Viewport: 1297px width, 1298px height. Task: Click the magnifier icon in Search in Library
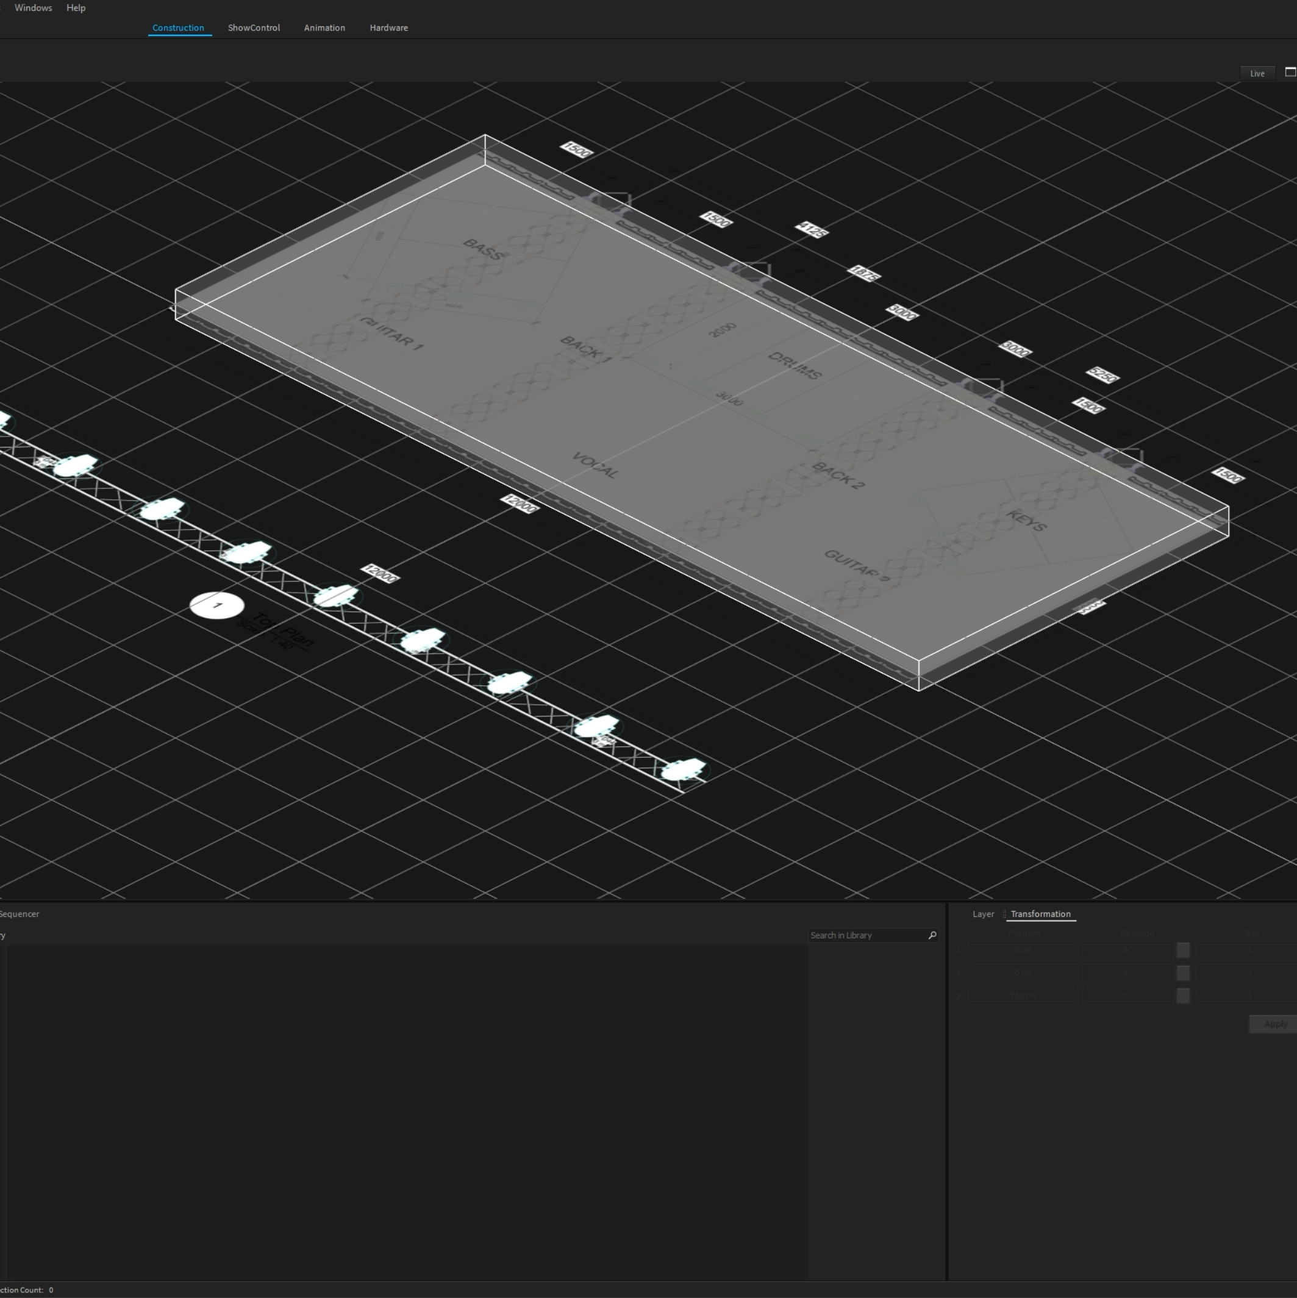point(932,935)
